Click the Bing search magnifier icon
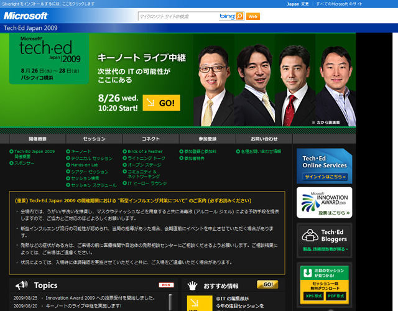The height and width of the screenshot is (311, 398). (x=239, y=16)
